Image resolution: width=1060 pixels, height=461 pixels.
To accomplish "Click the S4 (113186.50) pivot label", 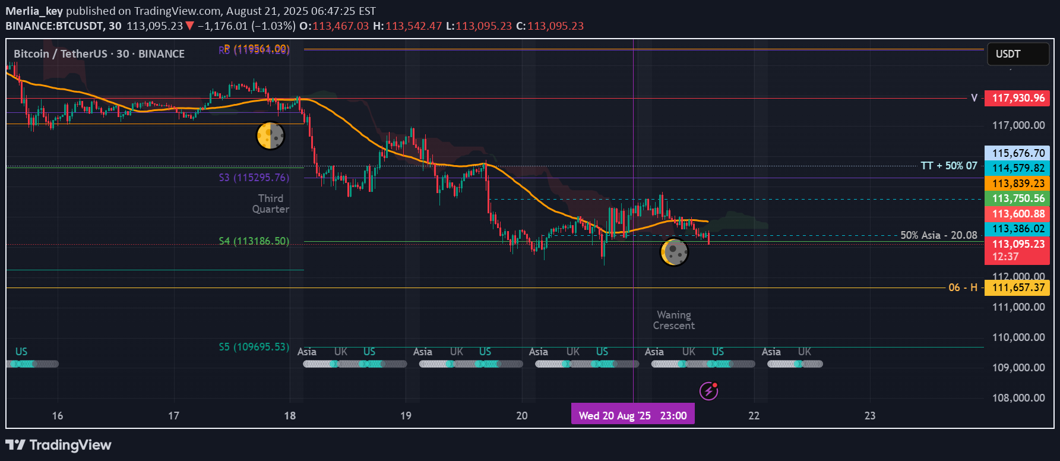I will (x=254, y=241).
